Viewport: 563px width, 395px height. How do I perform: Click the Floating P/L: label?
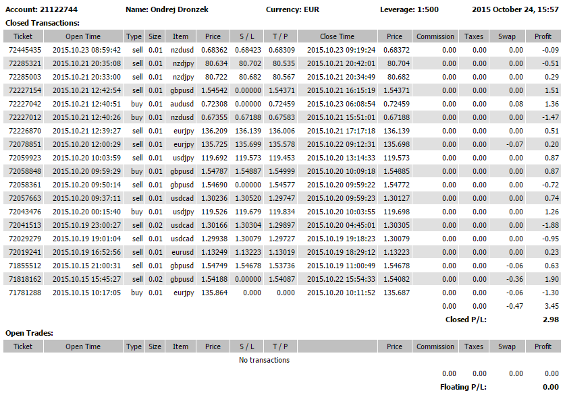464,387
